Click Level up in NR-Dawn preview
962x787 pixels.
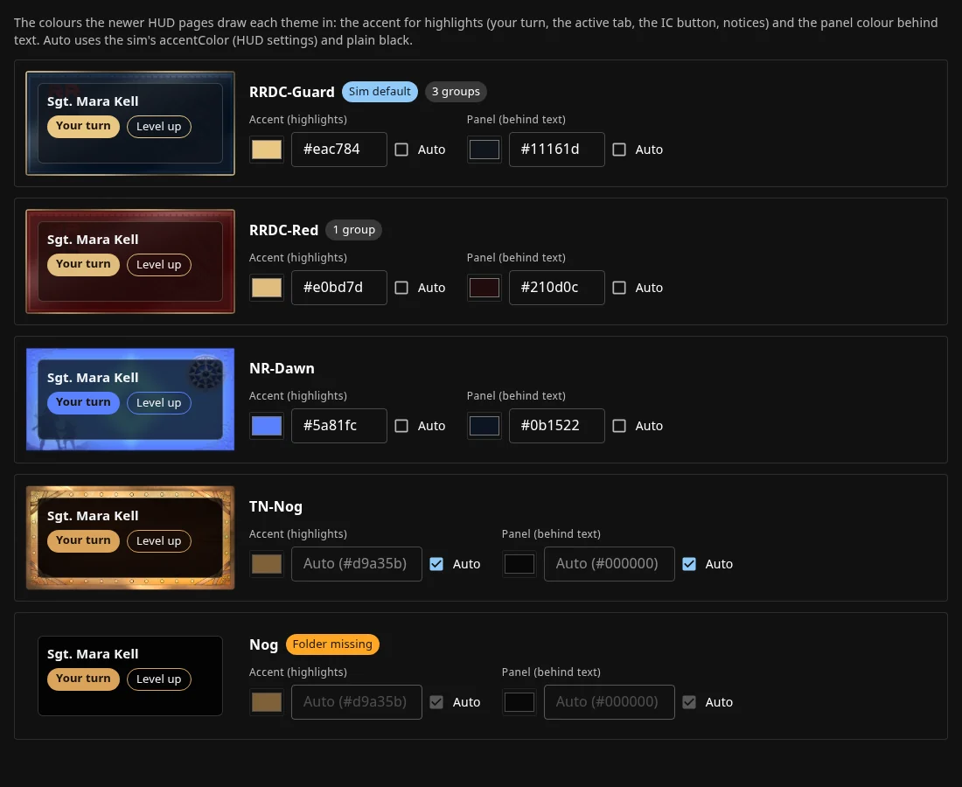159,402
